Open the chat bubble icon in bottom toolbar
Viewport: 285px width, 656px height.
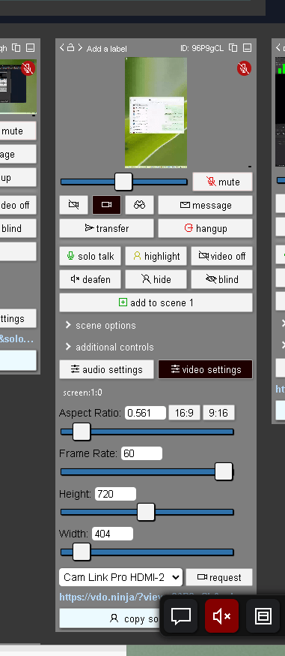click(181, 615)
